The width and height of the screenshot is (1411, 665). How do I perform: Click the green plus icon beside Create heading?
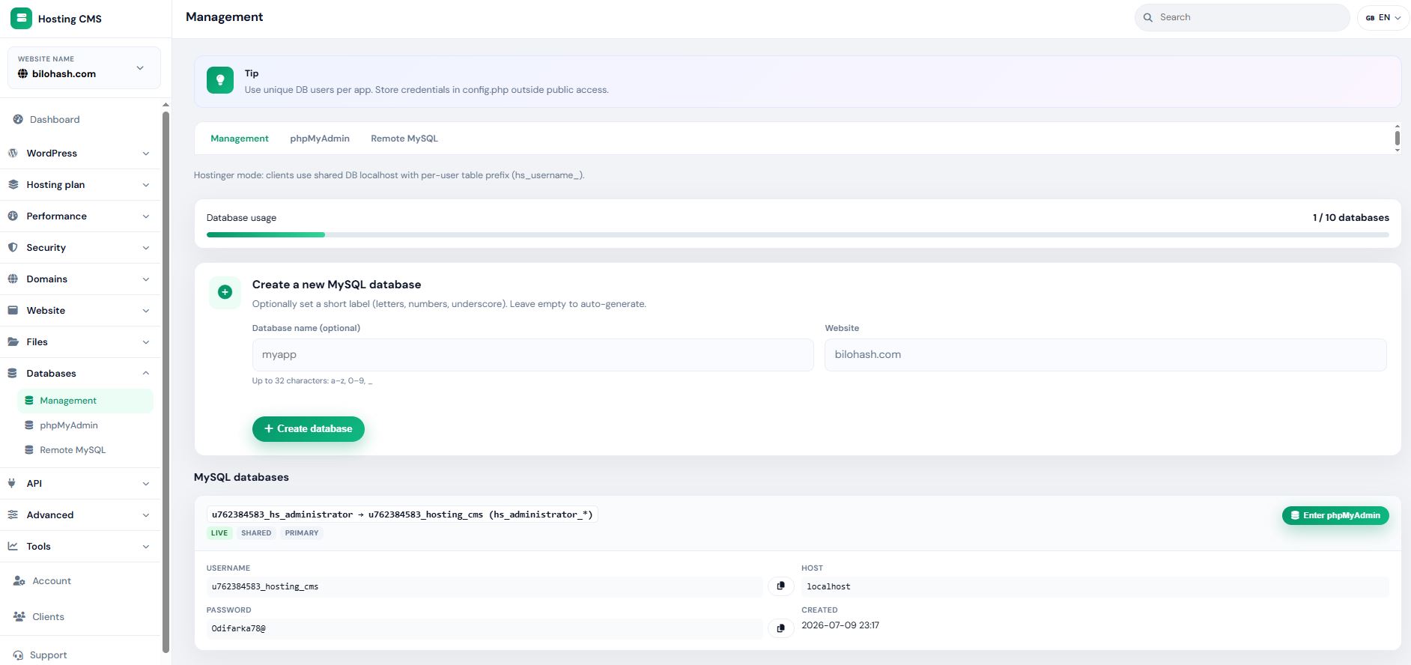[225, 292]
